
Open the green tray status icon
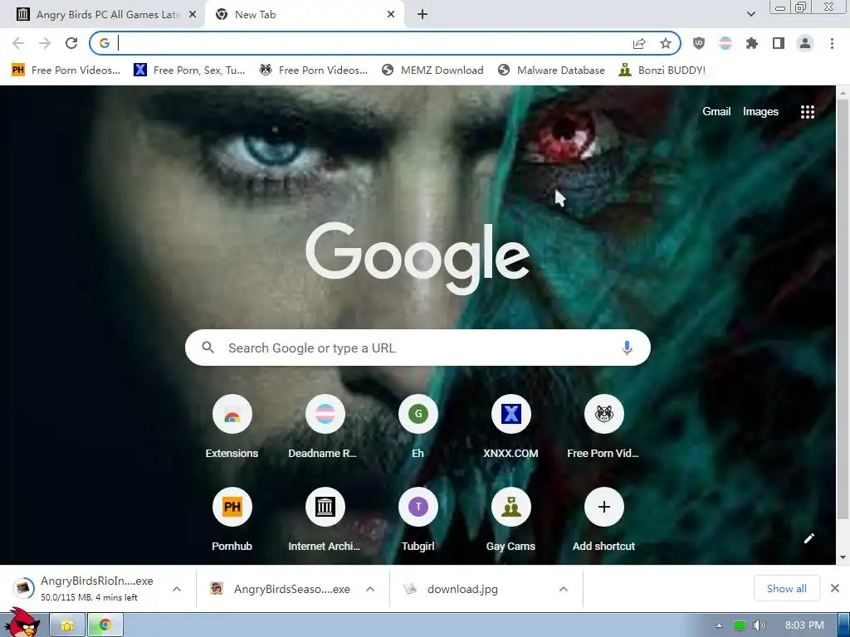[740, 625]
